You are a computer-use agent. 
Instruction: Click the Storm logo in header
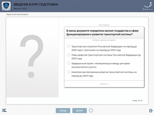pos(148,6)
